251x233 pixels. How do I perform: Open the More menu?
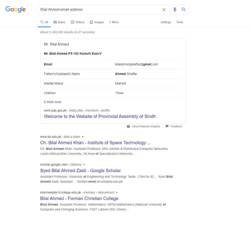pos(114,22)
